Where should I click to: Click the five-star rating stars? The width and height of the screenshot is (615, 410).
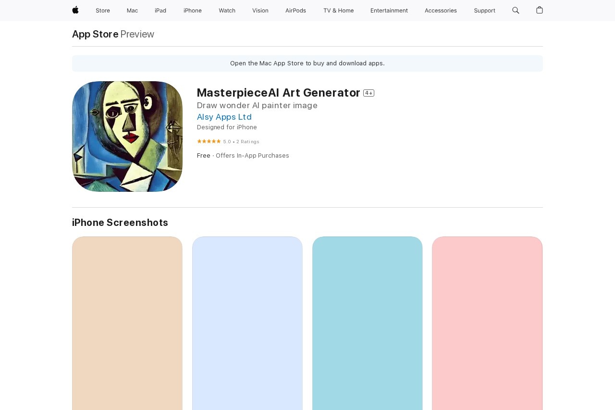(x=209, y=141)
